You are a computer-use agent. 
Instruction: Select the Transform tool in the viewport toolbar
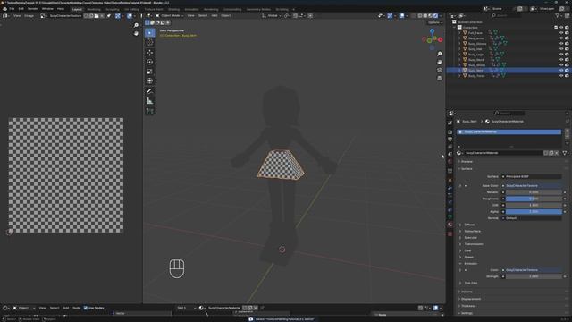point(149,81)
